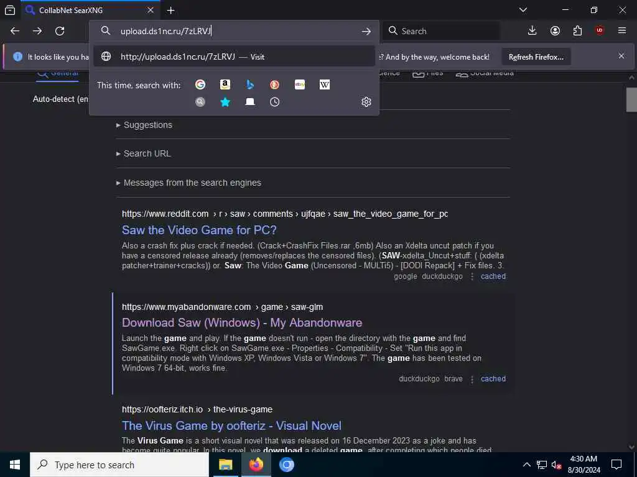Image resolution: width=637 pixels, height=477 pixels.
Task: Search with the gray magnifier engine icon
Action: pos(200,102)
